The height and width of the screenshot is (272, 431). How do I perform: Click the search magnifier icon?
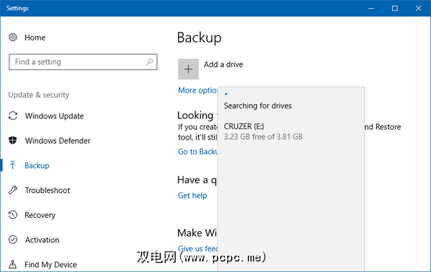(x=150, y=62)
